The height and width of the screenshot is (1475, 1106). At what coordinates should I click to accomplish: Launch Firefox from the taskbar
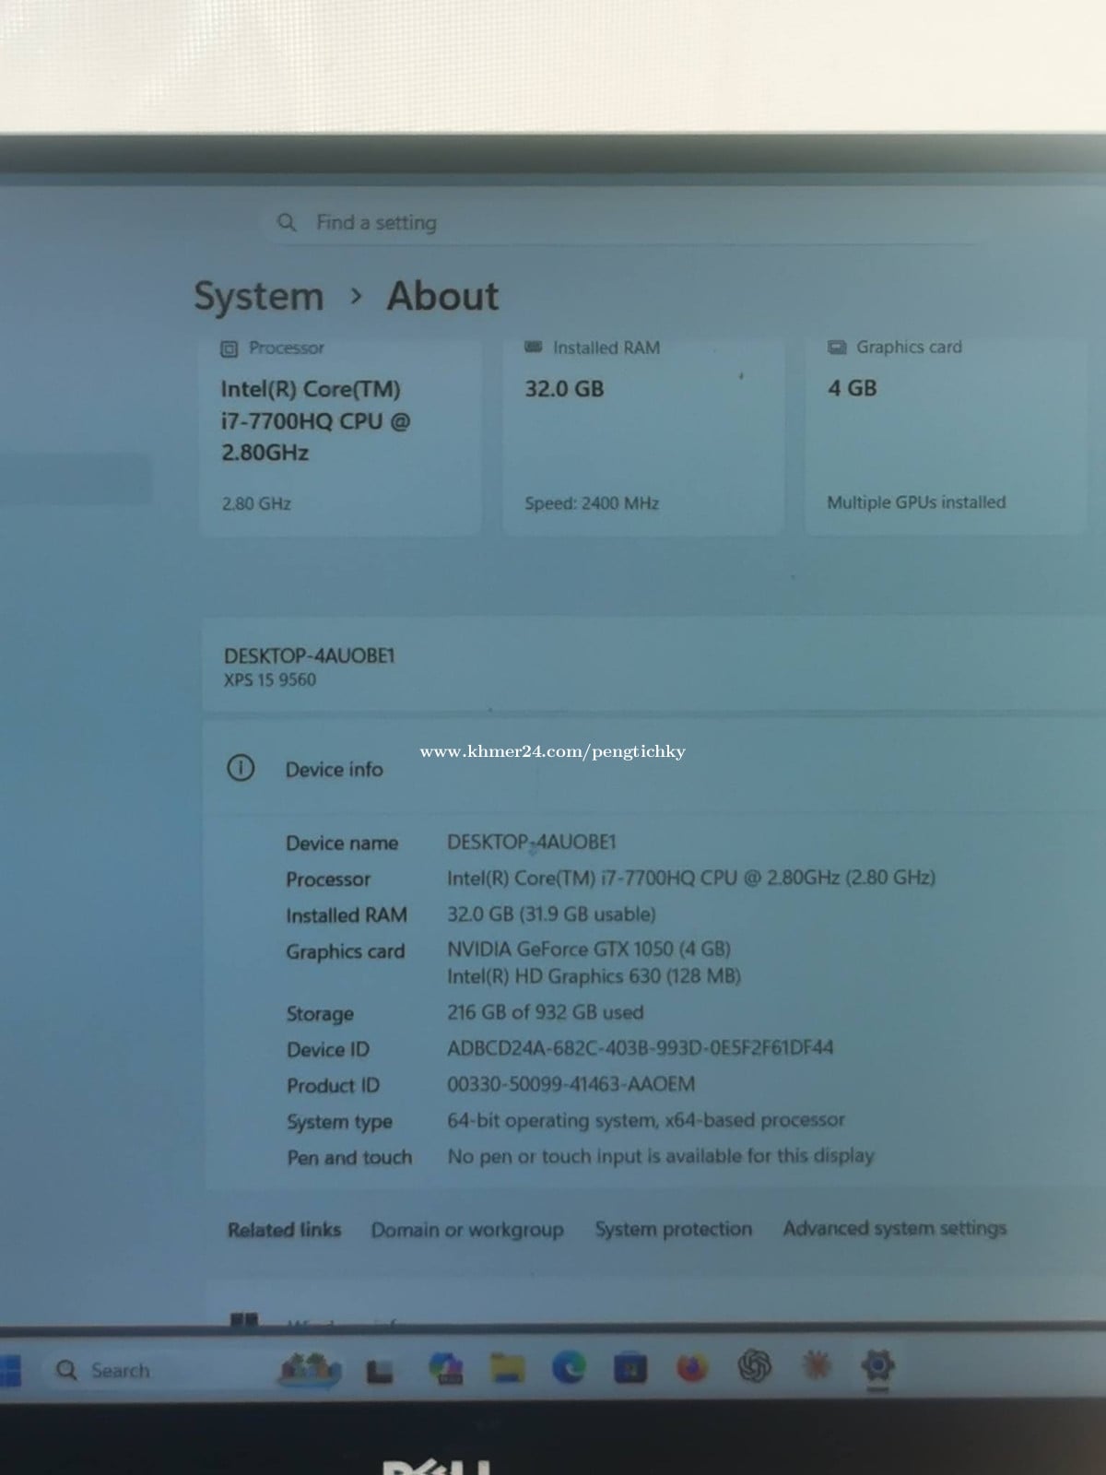[x=692, y=1368]
